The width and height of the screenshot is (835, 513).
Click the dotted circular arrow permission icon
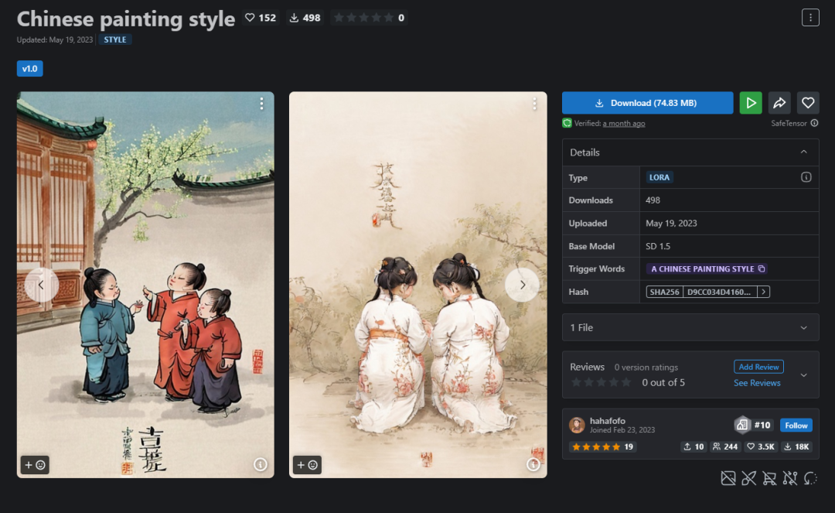(x=810, y=478)
